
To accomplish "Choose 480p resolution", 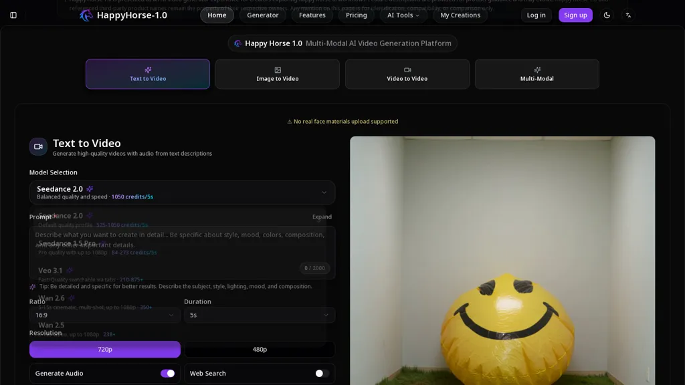I will tap(260, 349).
